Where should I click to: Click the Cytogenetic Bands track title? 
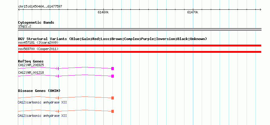tap(36, 22)
